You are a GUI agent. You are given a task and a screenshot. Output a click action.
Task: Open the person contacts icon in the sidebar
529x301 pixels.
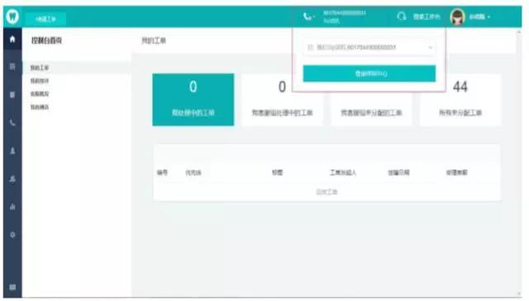click(12, 150)
